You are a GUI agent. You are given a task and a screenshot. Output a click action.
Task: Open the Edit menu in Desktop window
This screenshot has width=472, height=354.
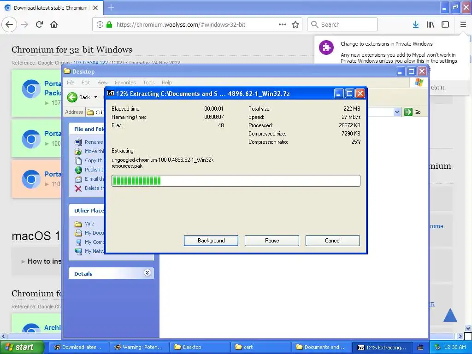click(86, 83)
